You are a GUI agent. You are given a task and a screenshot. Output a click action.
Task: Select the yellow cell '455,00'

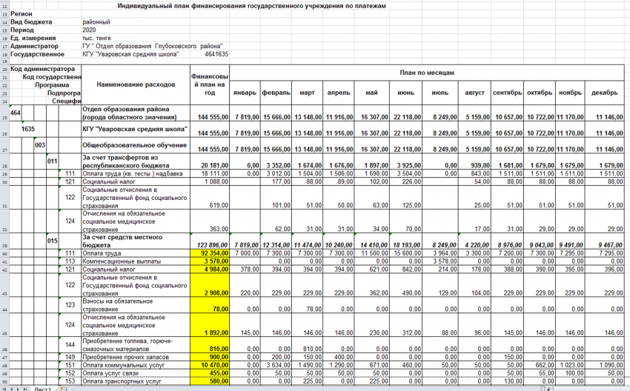click(209, 373)
